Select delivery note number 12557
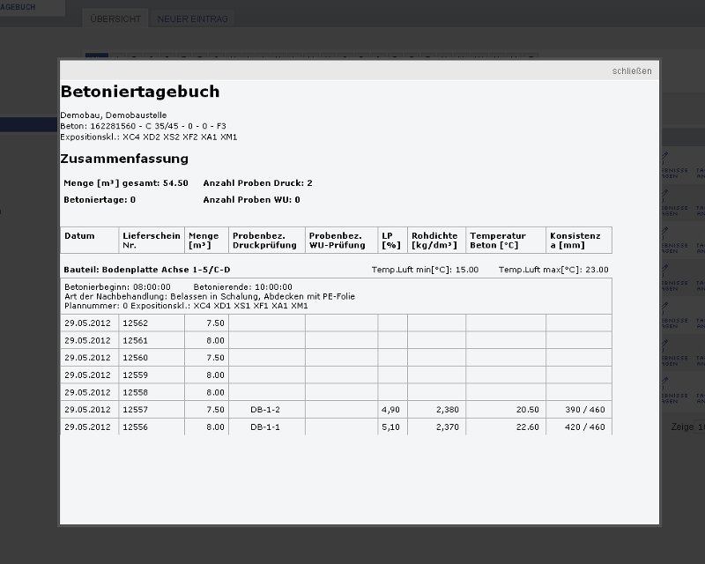Viewport: 705px width, 564px height. 136,410
